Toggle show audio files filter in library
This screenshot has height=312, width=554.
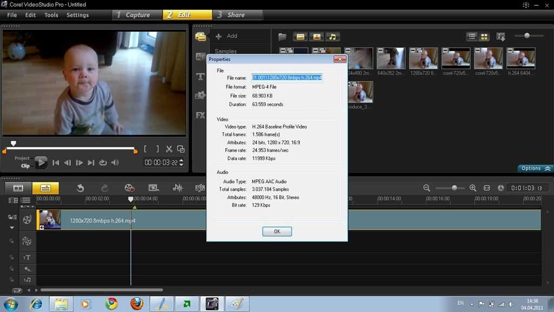click(332, 37)
